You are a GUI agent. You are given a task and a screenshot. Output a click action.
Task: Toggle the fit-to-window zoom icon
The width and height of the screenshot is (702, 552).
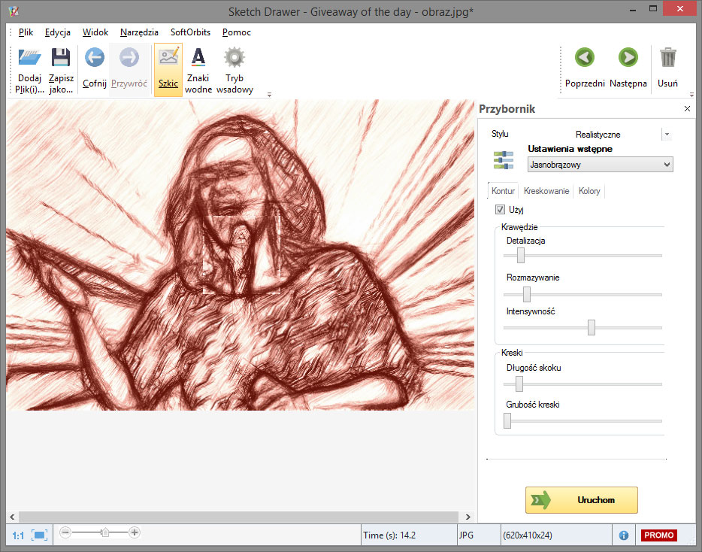(x=39, y=535)
